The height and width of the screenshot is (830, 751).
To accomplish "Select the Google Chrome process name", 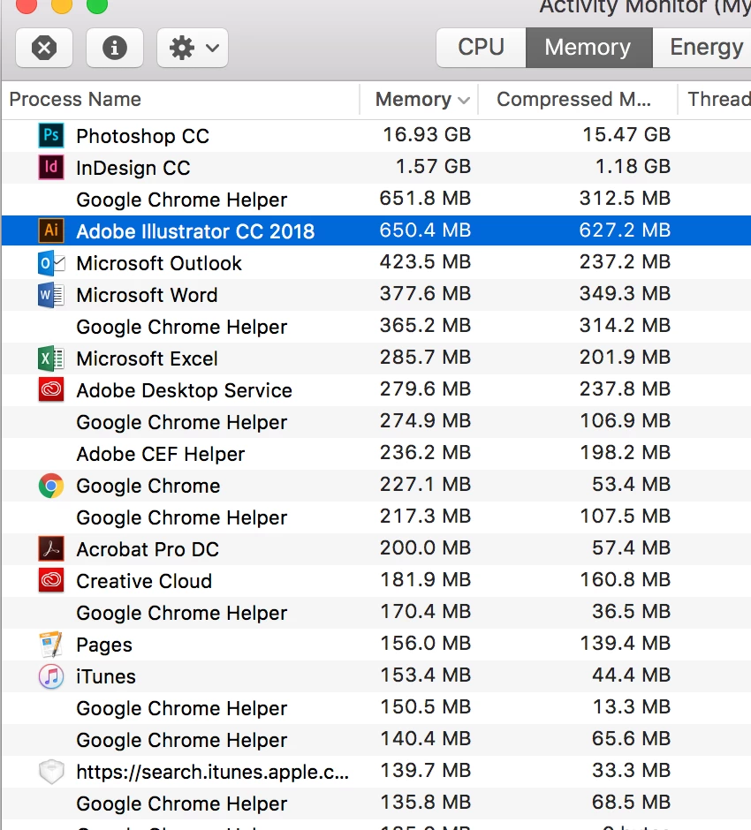I will [148, 486].
